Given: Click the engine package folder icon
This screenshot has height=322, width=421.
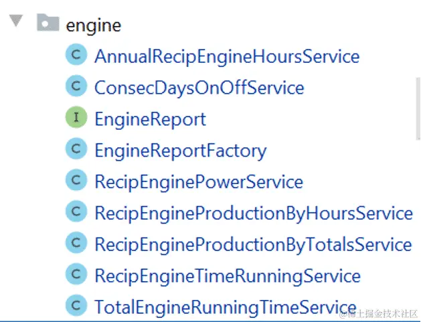Looking at the screenshot, I should (48, 22).
